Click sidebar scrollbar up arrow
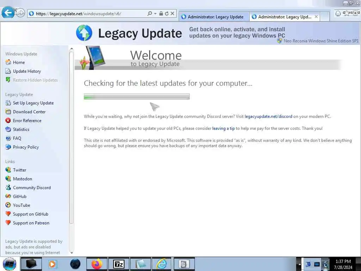Viewport: 361px width, 271px height. pos(72,49)
